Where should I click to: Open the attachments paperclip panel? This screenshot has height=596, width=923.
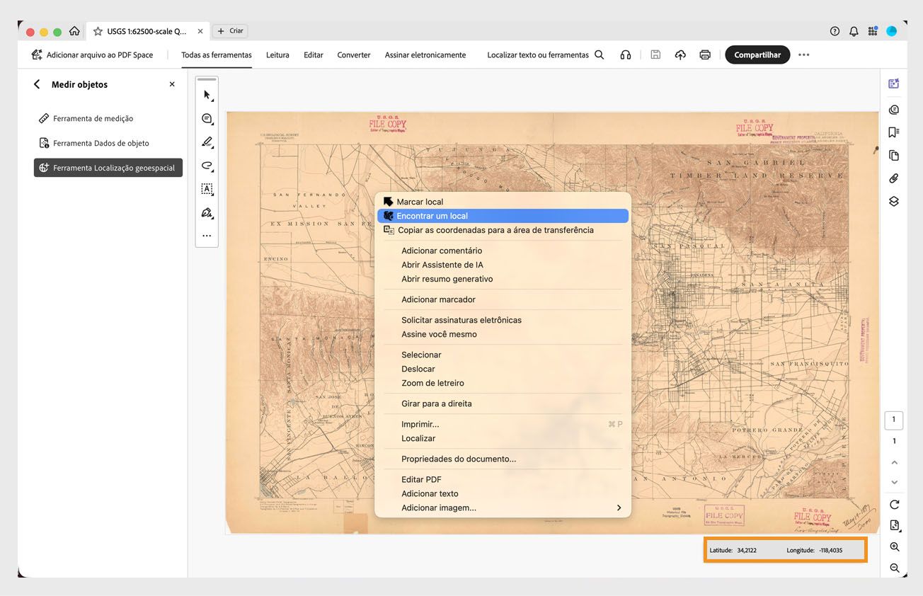pos(894,178)
